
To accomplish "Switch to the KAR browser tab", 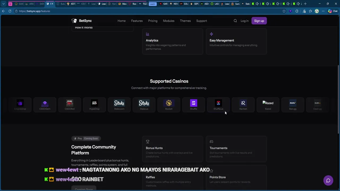I will coord(164,4).
